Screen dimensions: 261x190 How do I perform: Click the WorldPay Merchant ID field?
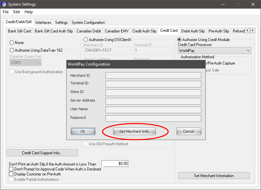pos(153,75)
